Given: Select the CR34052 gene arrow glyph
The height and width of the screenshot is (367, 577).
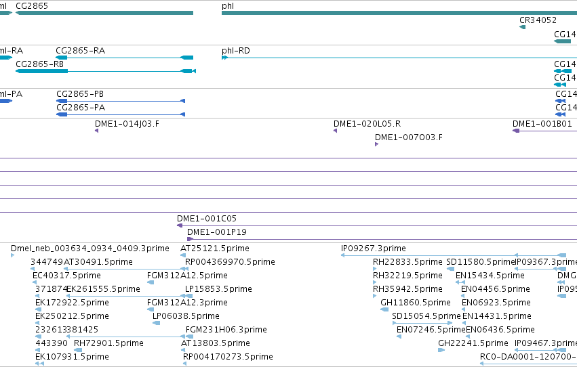Looking at the screenshot, I should 522,27.
